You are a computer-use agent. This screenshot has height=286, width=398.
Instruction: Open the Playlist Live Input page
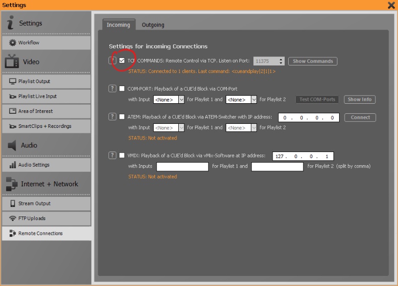click(46, 96)
